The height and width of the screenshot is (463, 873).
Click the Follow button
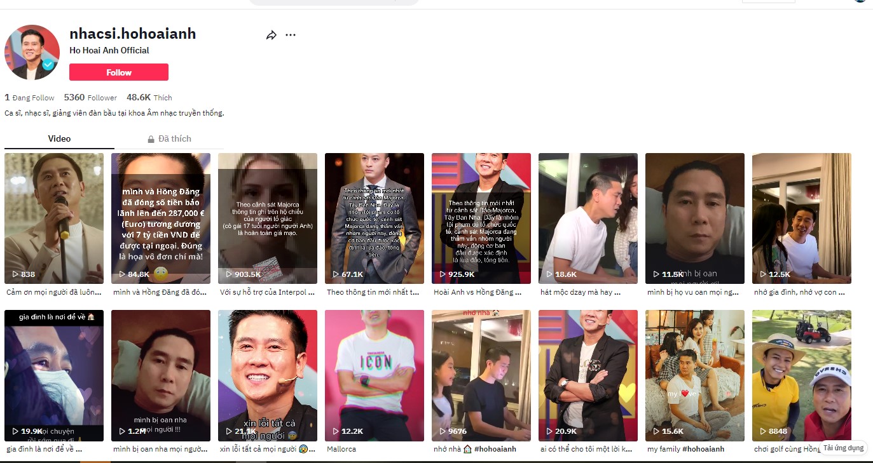(119, 72)
